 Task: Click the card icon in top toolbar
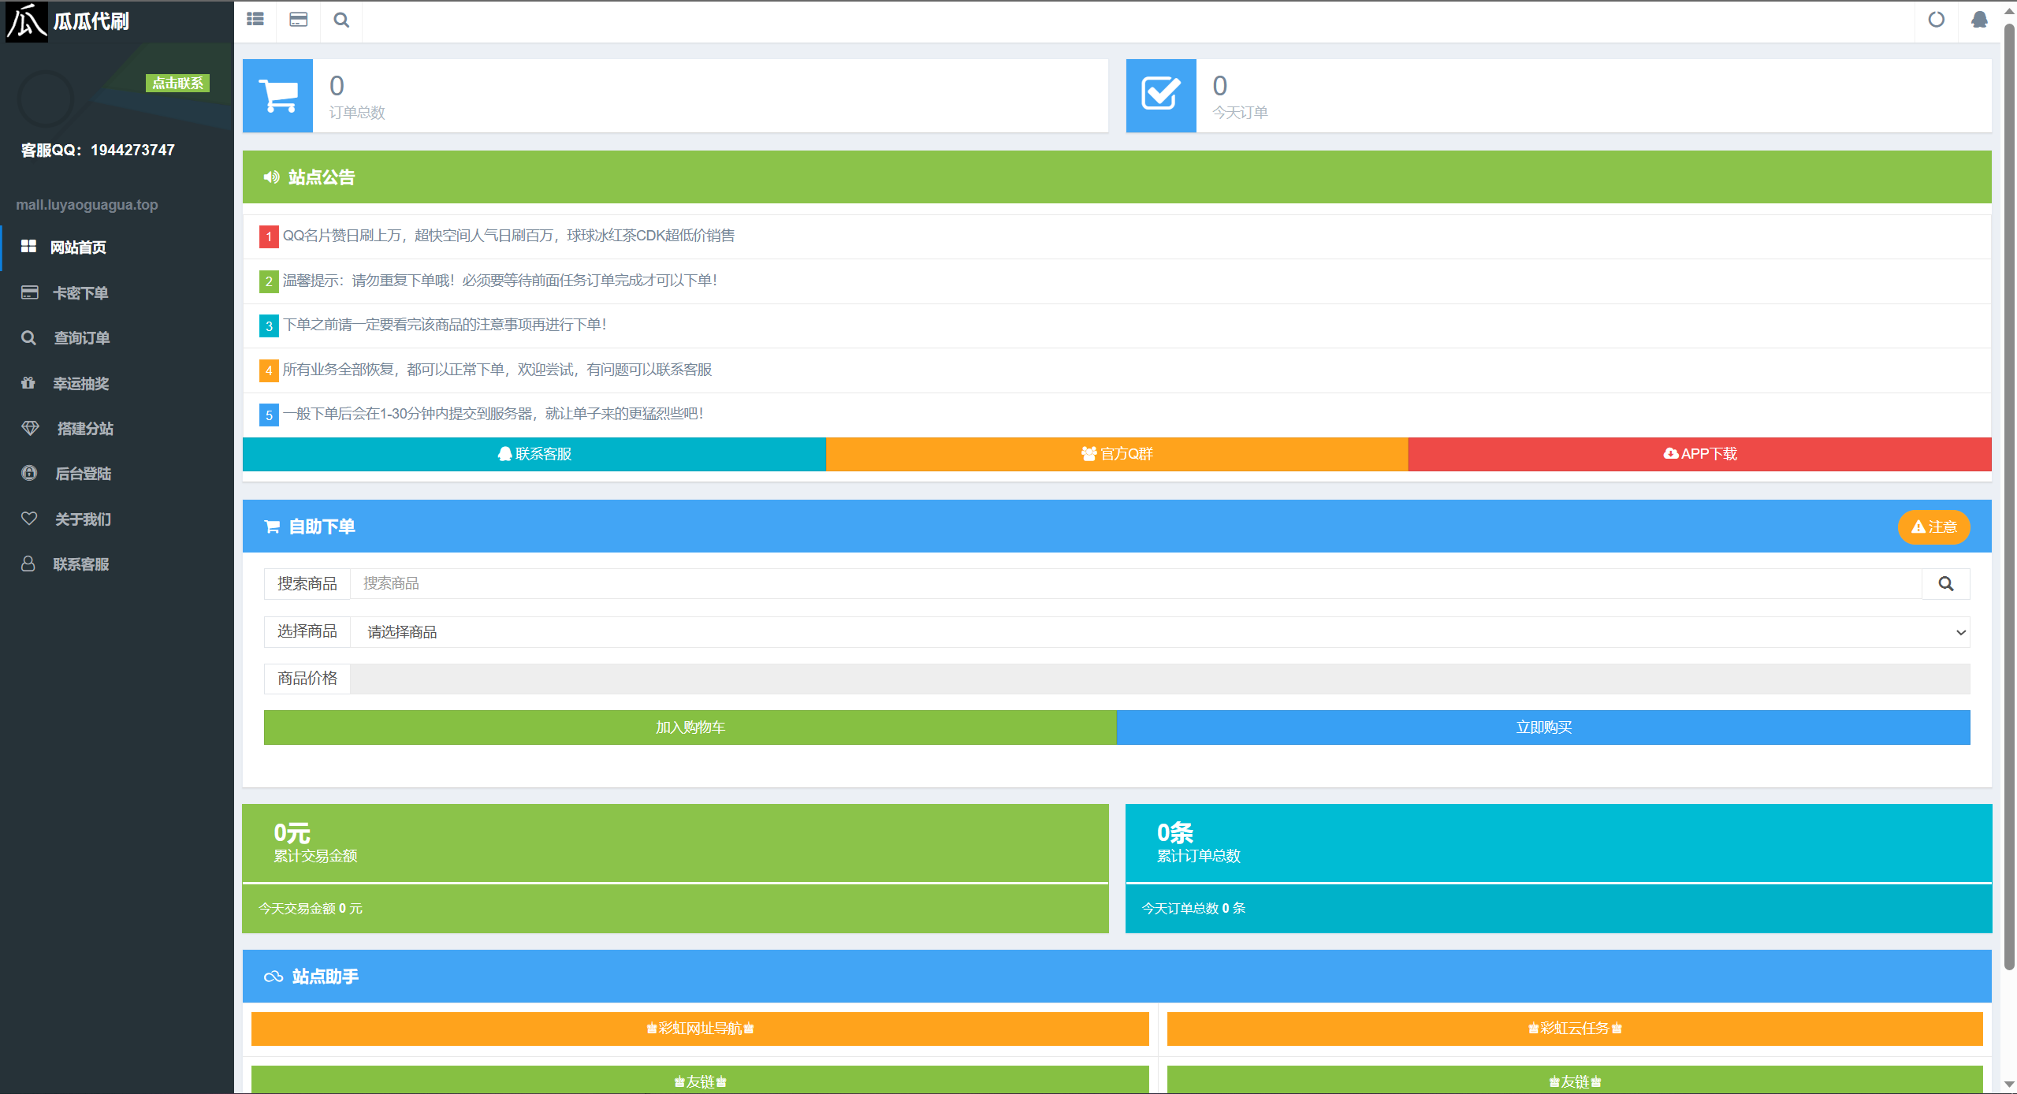pos(298,20)
